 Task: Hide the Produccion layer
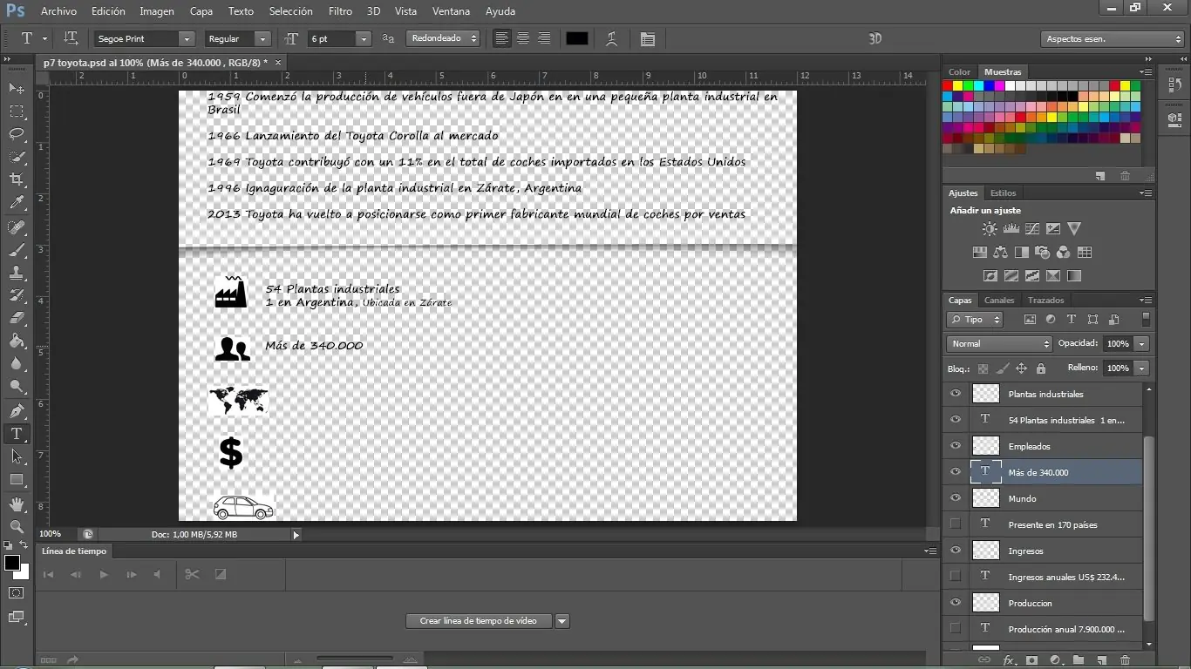956,603
